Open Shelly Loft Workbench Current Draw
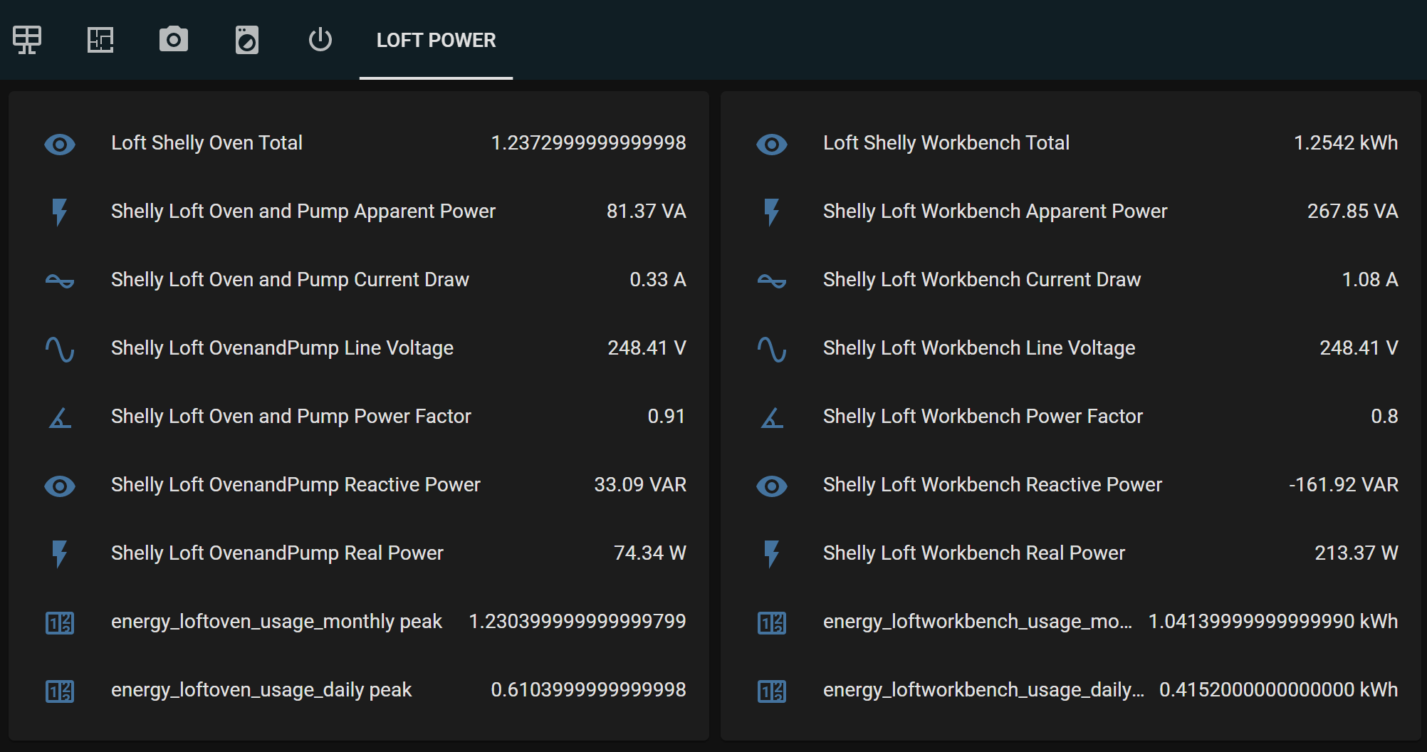Viewport: 1427px width, 752px height. click(x=982, y=280)
